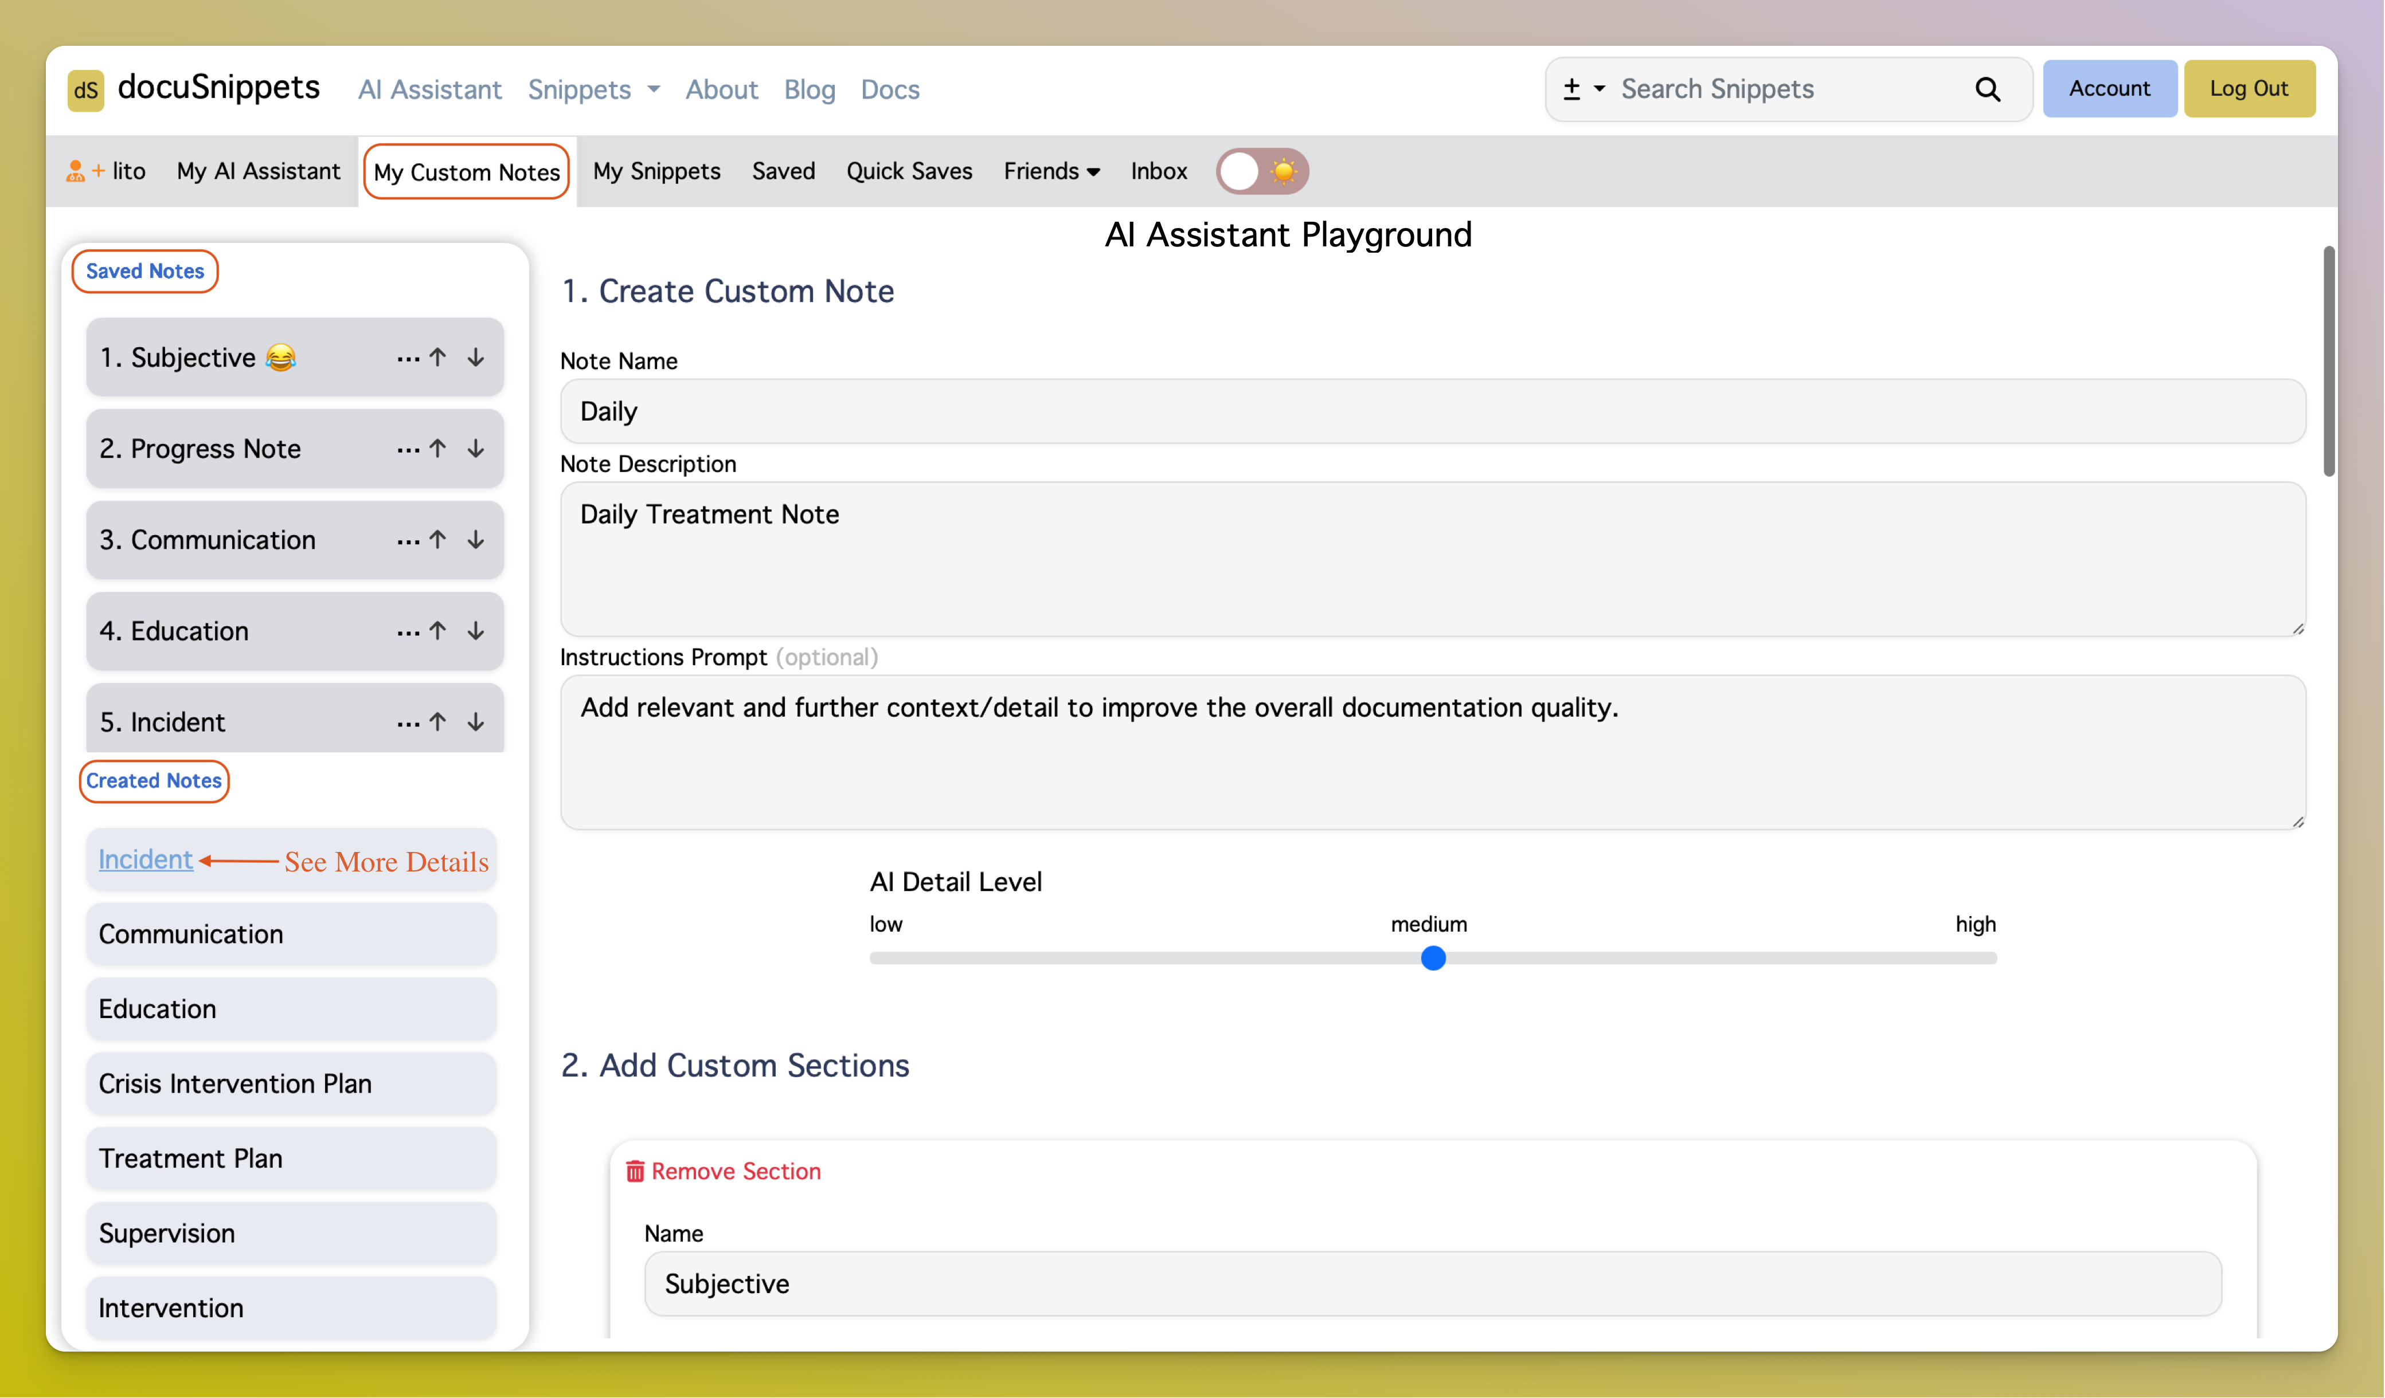2385x1398 pixels.
Task: Expand the Snippets dropdown in navbar
Action: (x=593, y=90)
